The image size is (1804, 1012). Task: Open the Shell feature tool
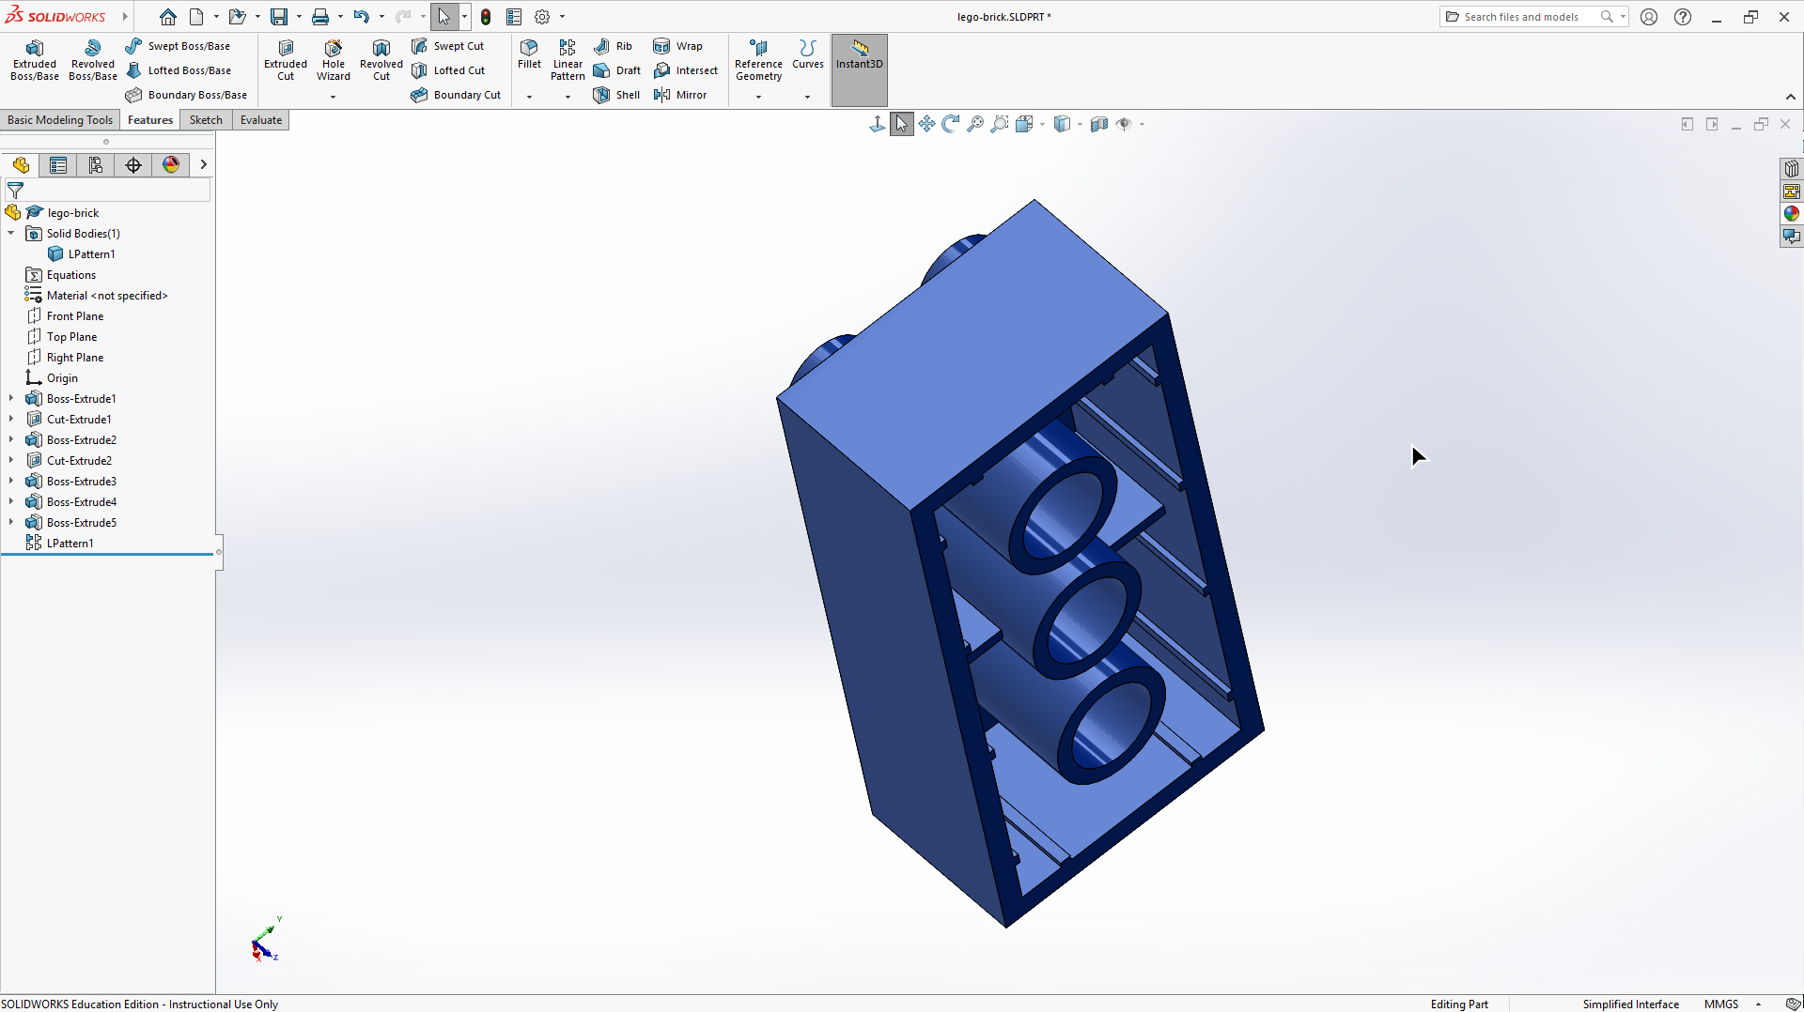coord(616,95)
